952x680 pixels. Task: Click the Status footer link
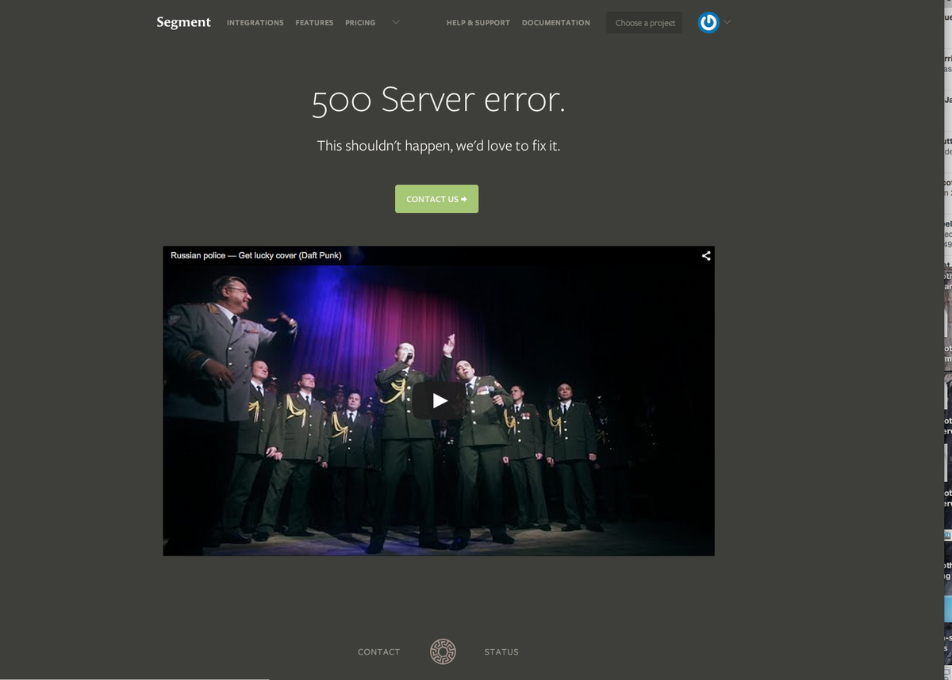click(501, 651)
